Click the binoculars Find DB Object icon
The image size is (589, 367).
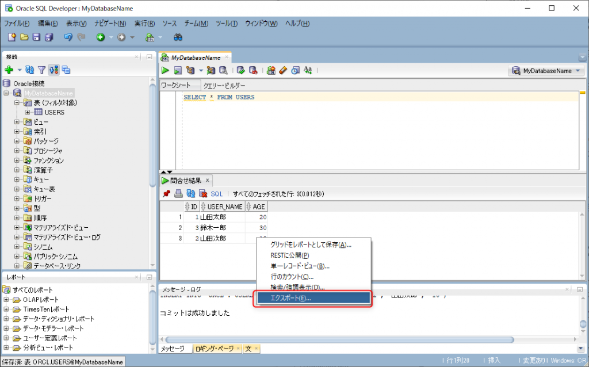178,37
